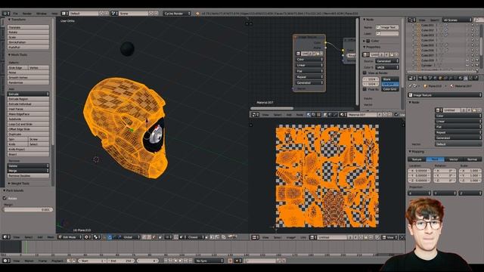Open the Marker menu in the timeline
484x272 pixels.
29,261
